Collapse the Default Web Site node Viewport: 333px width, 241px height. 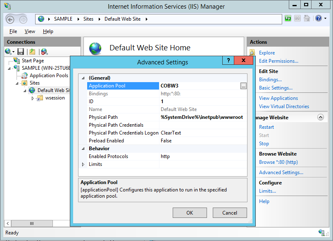pyautogui.click(x=25, y=91)
